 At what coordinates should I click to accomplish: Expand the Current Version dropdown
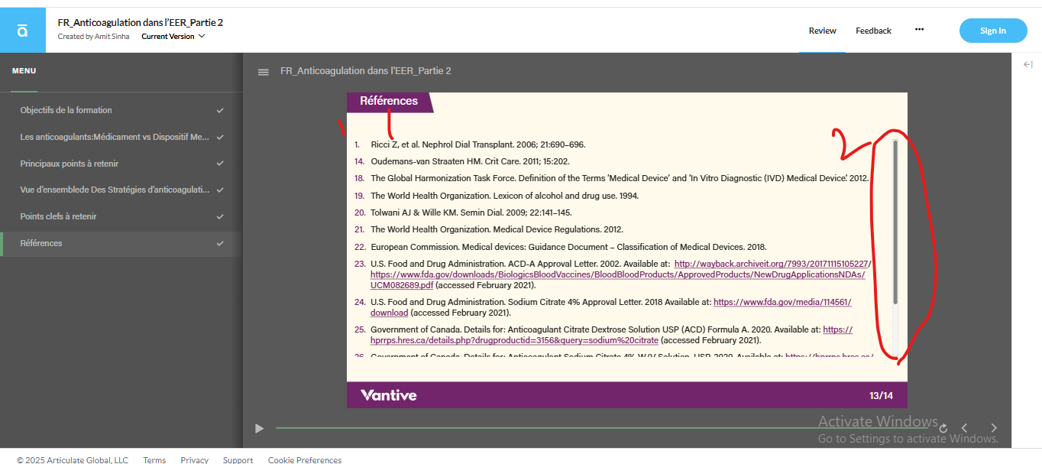(173, 36)
